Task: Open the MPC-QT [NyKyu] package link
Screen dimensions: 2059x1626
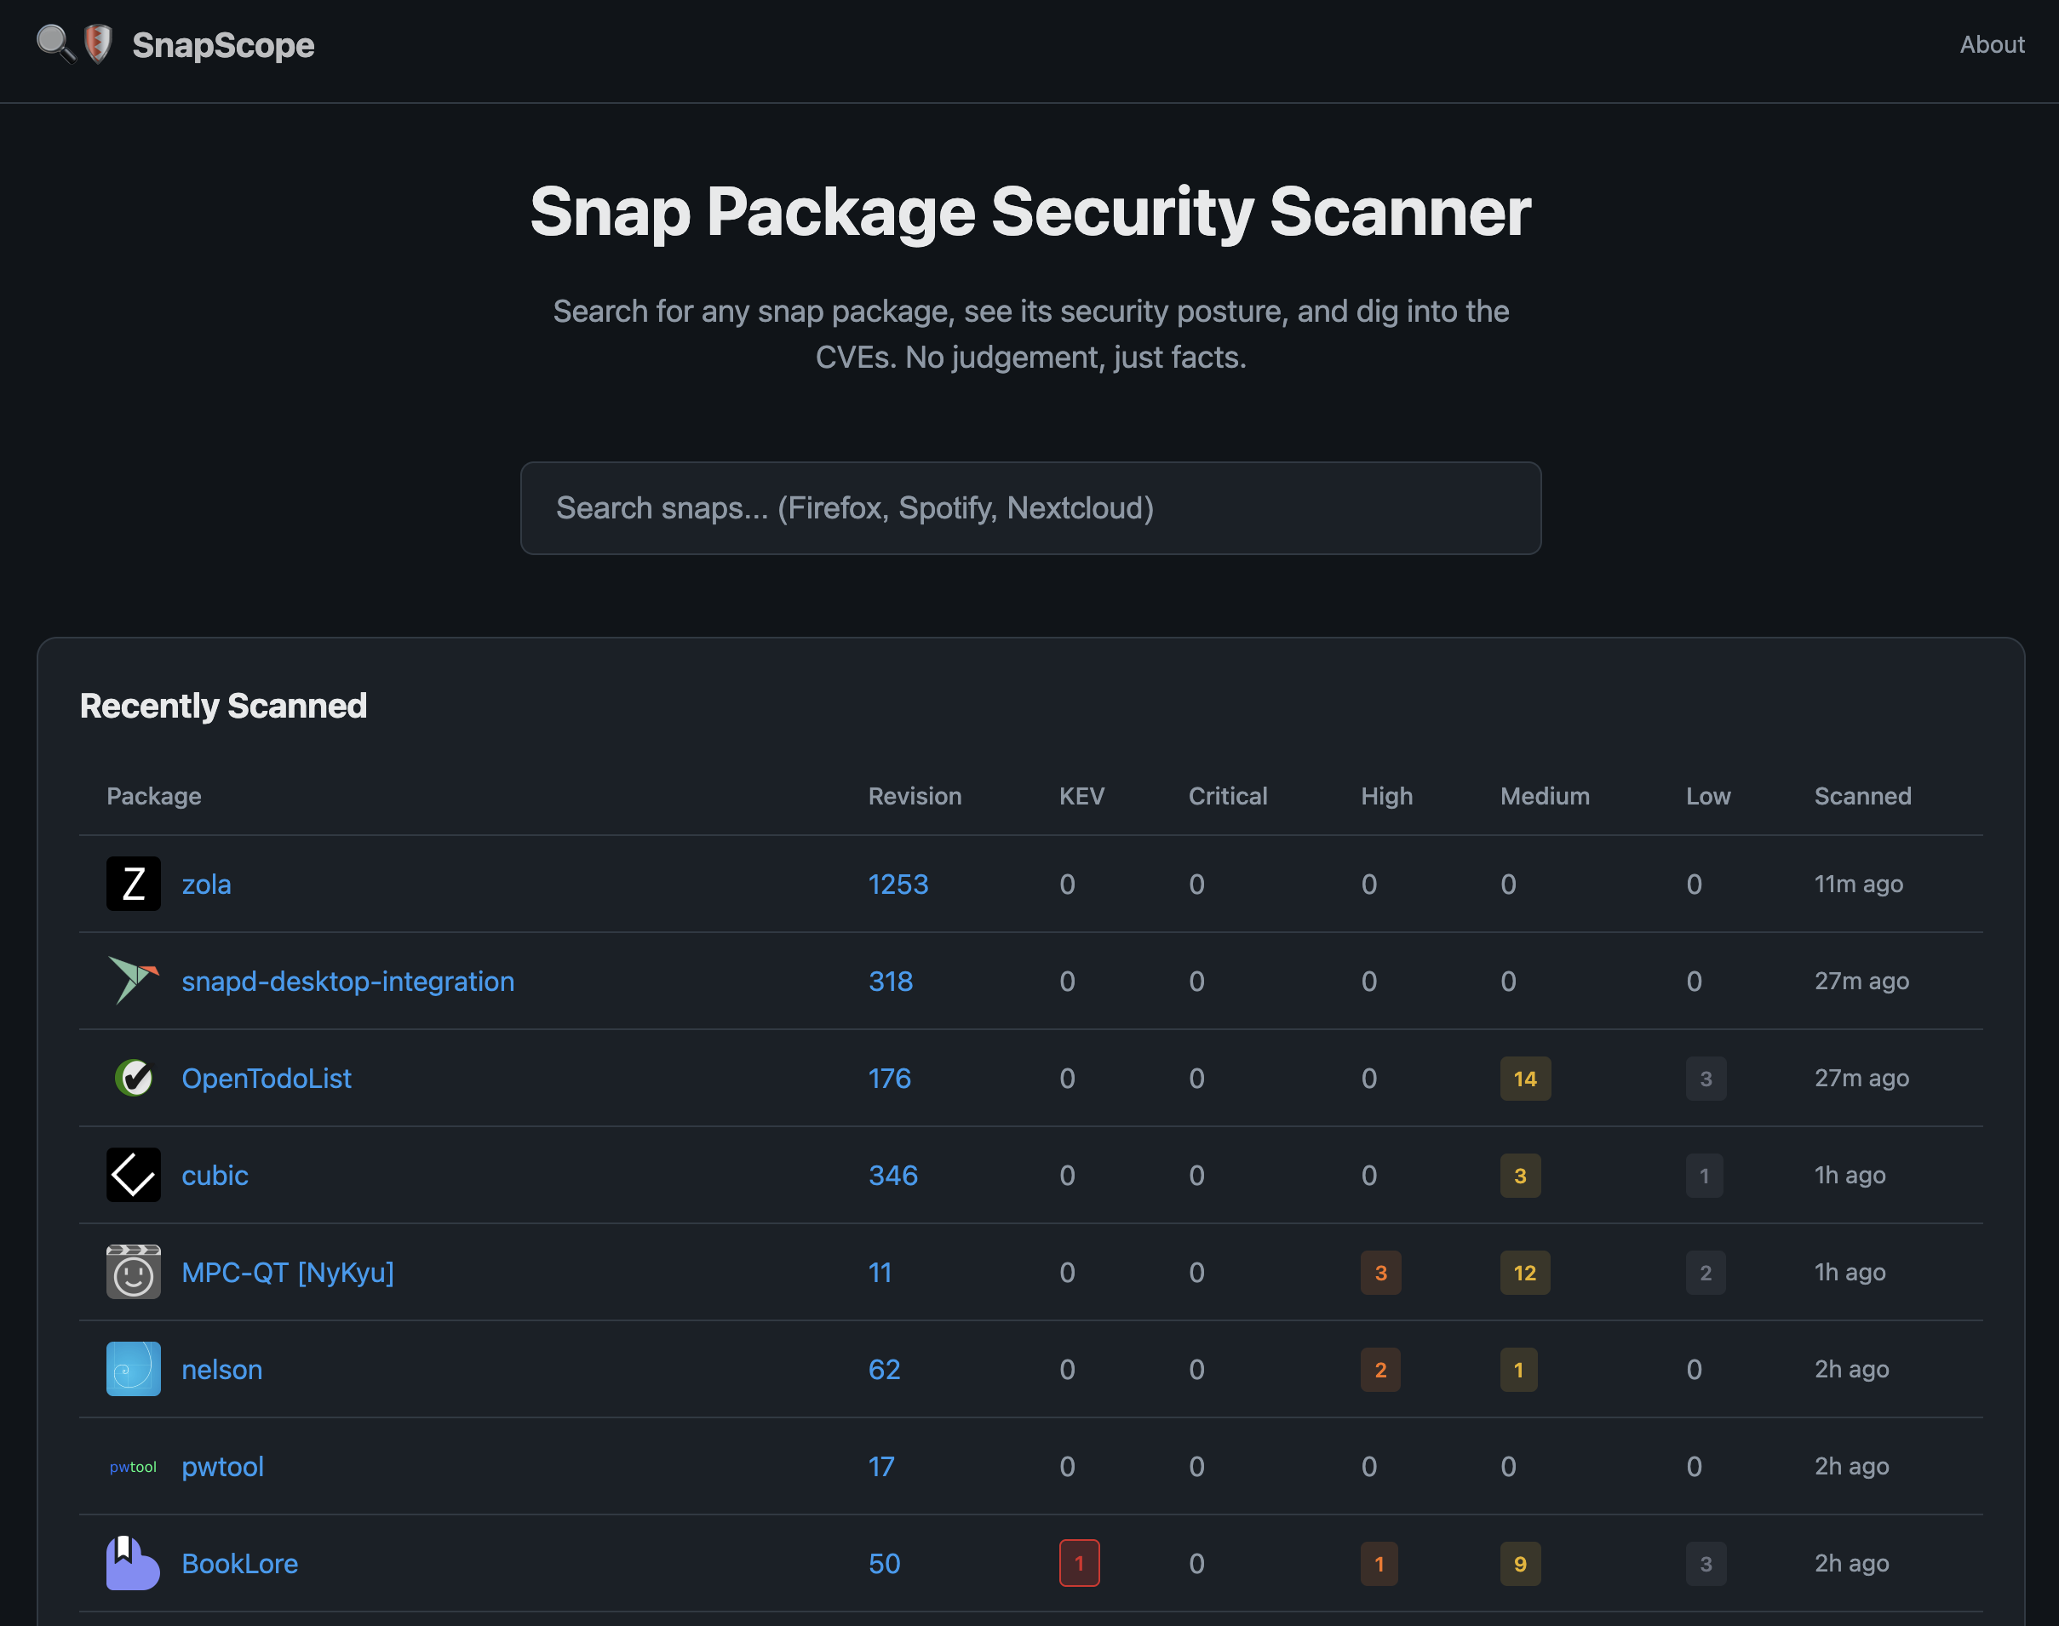Action: click(x=288, y=1272)
